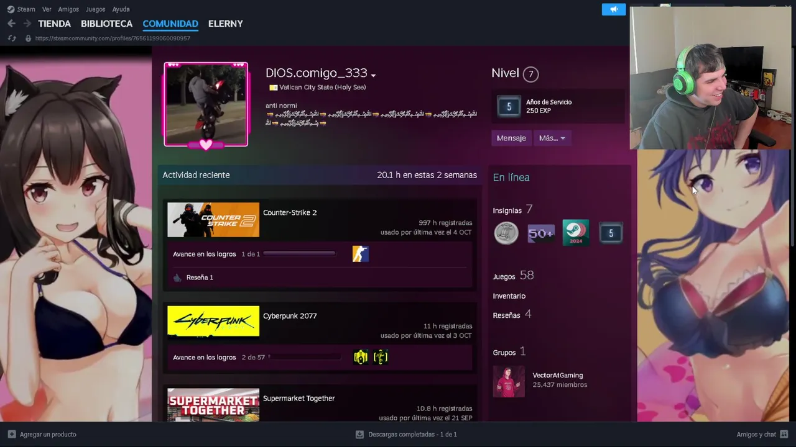Reload the page with the refresh icon
Image resolution: width=796 pixels, height=447 pixels.
pos(11,38)
